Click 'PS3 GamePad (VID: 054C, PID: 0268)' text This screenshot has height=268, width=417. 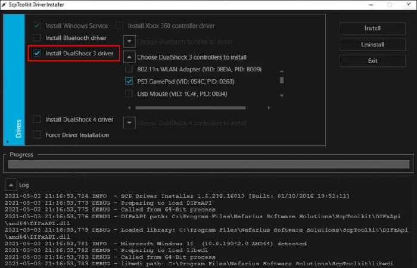click(186, 82)
